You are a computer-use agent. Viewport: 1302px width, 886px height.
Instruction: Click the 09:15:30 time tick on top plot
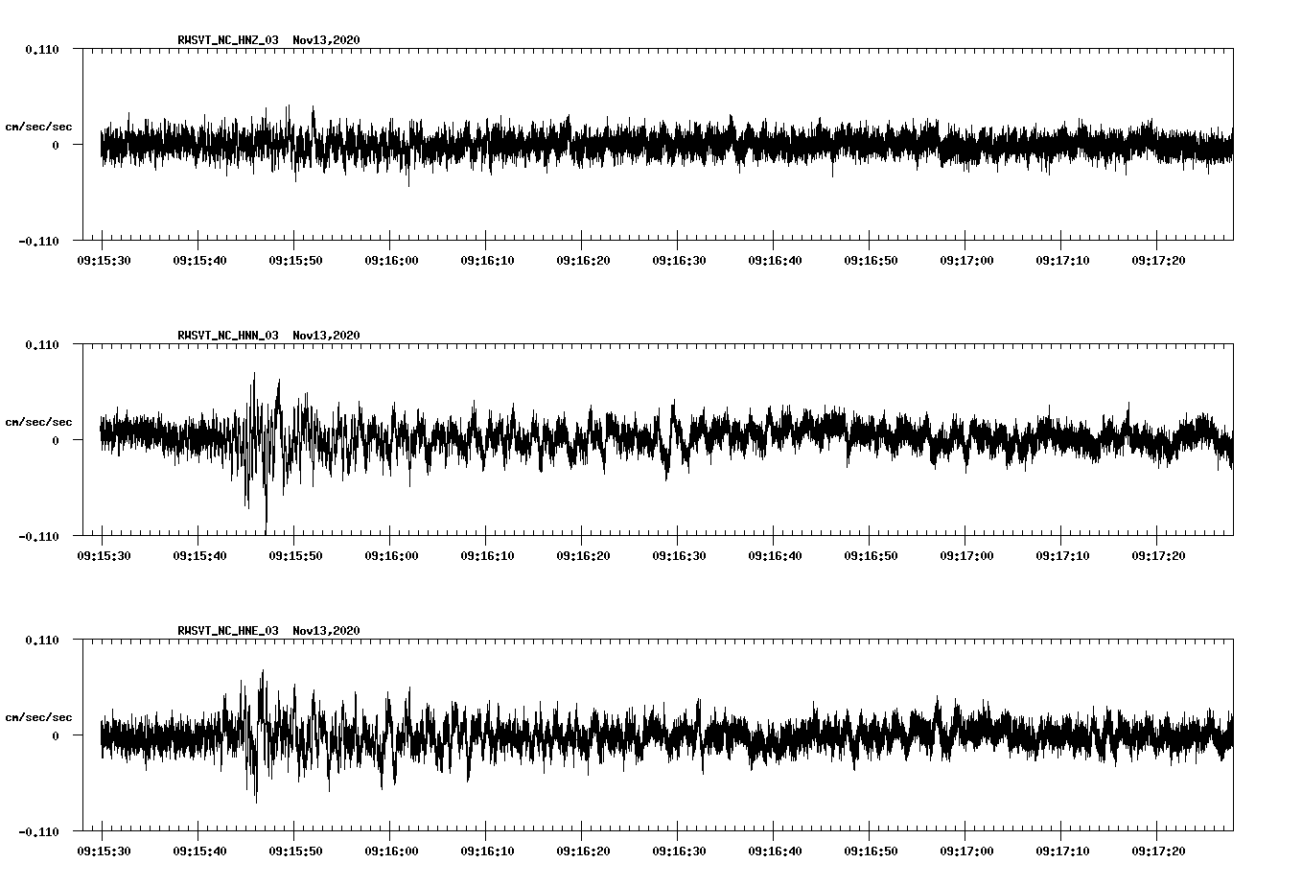pos(104,259)
